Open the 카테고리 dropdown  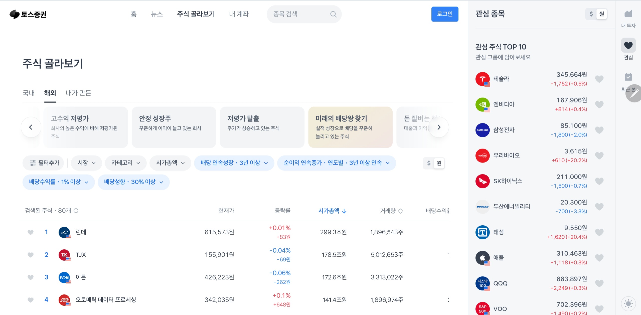click(126, 163)
